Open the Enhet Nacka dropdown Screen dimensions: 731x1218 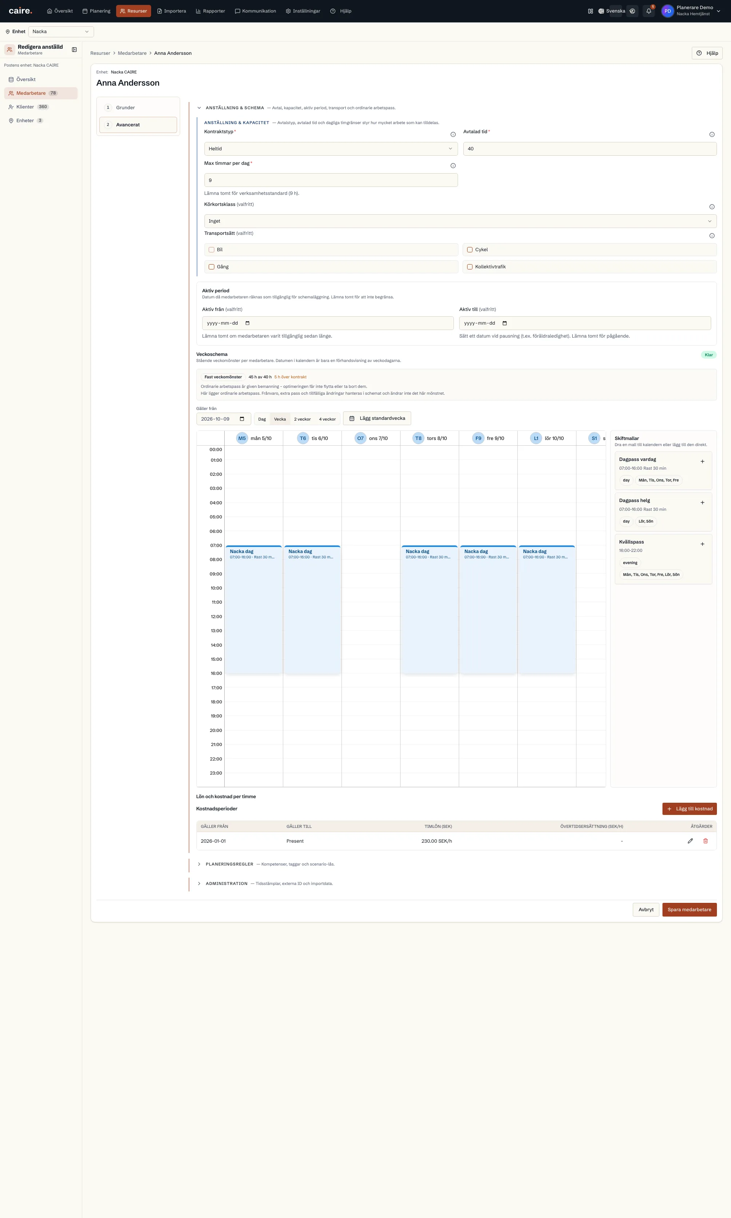click(61, 32)
